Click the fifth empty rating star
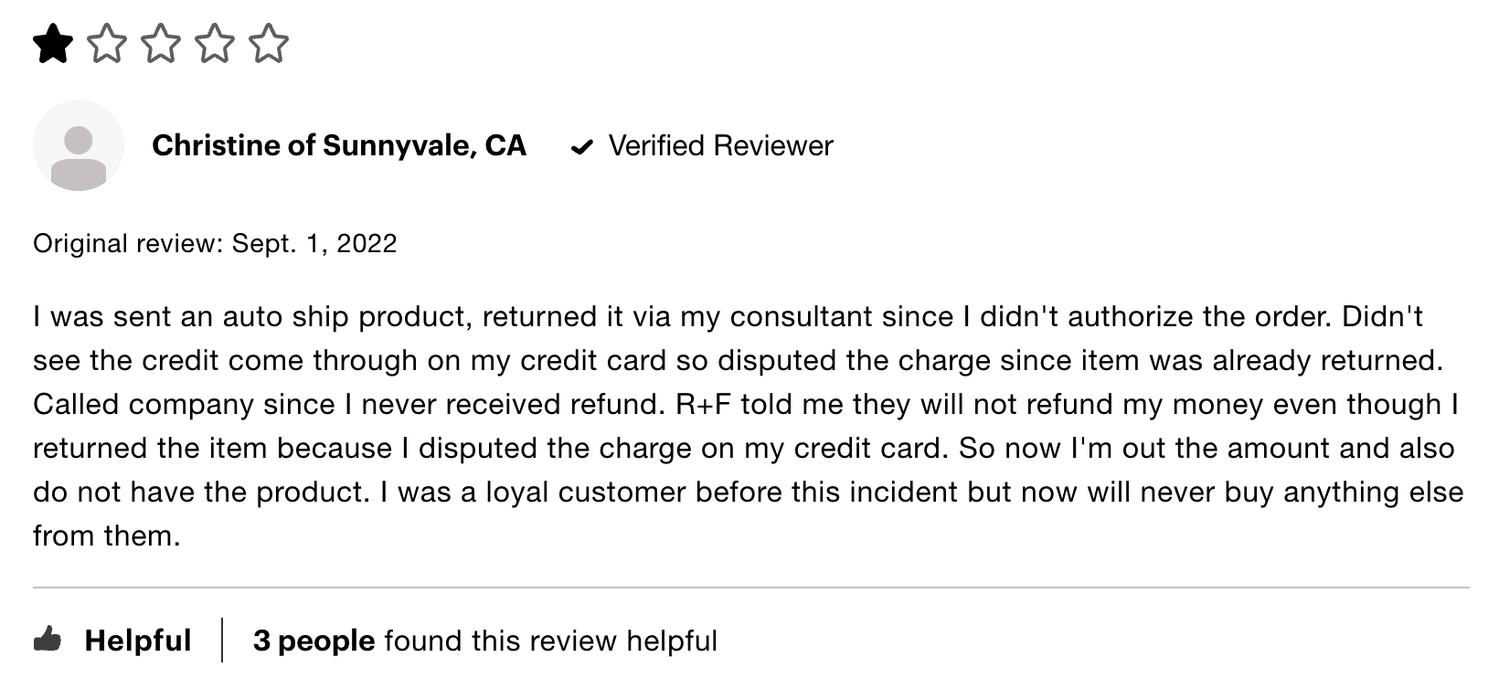1499x689 pixels. click(269, 44)
